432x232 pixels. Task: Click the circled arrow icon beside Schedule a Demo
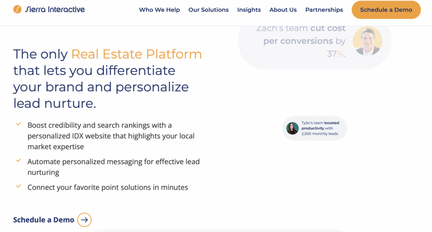point(84,220)
